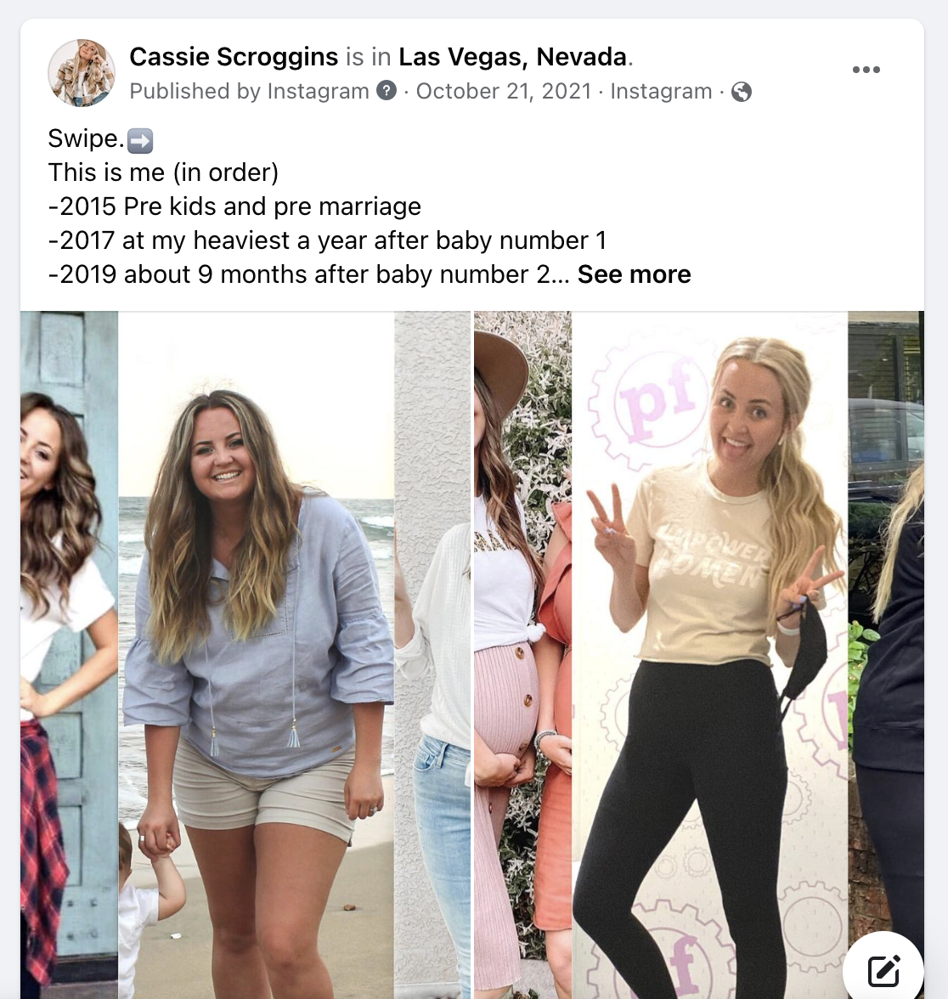Open the beach photo with blue blouse

pos(257,655)
